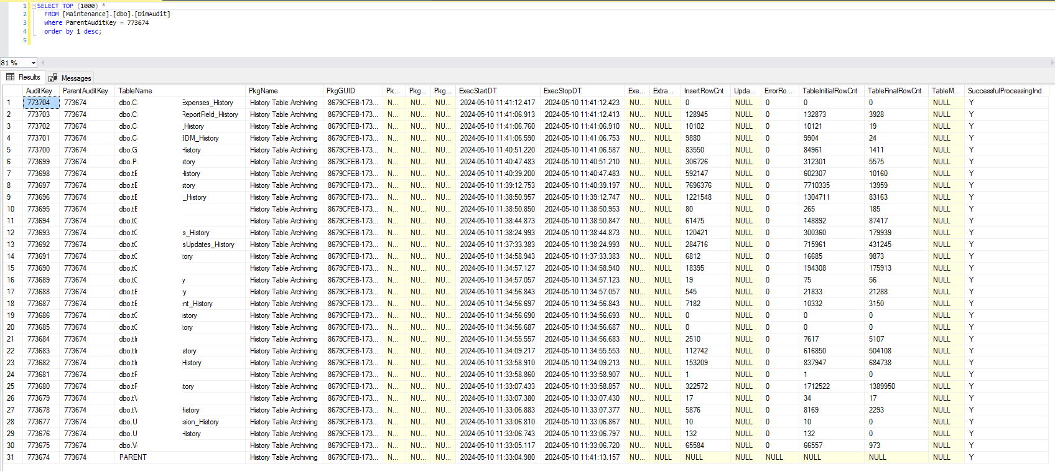1055x471 pixels.
Task: Click the Results grid icon
Action: pos(11,77)
